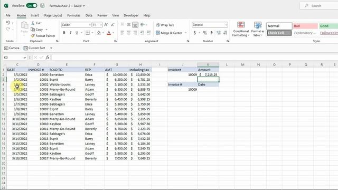Apply the red Font Color
The height and width of the screenshot is (190, 338).
(109, 33)
